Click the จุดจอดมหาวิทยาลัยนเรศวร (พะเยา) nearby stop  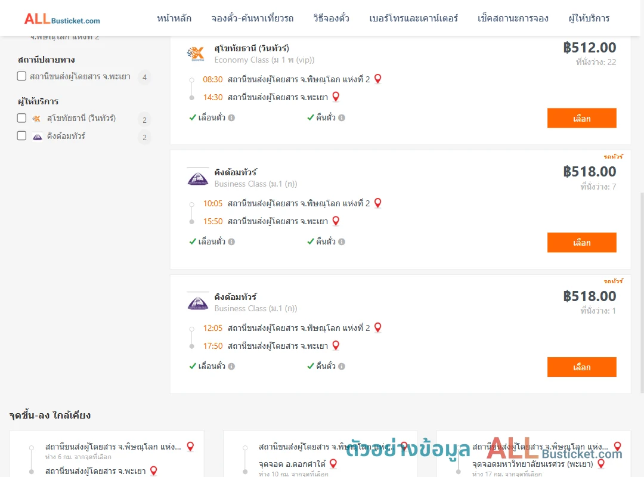tap(532, 464)
